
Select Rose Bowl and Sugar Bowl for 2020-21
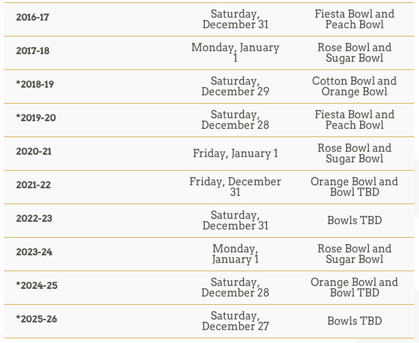354,154
